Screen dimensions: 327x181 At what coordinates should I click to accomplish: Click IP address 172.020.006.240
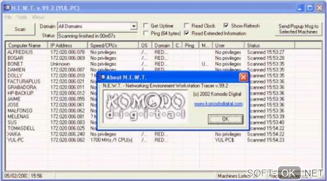(68, 134)
